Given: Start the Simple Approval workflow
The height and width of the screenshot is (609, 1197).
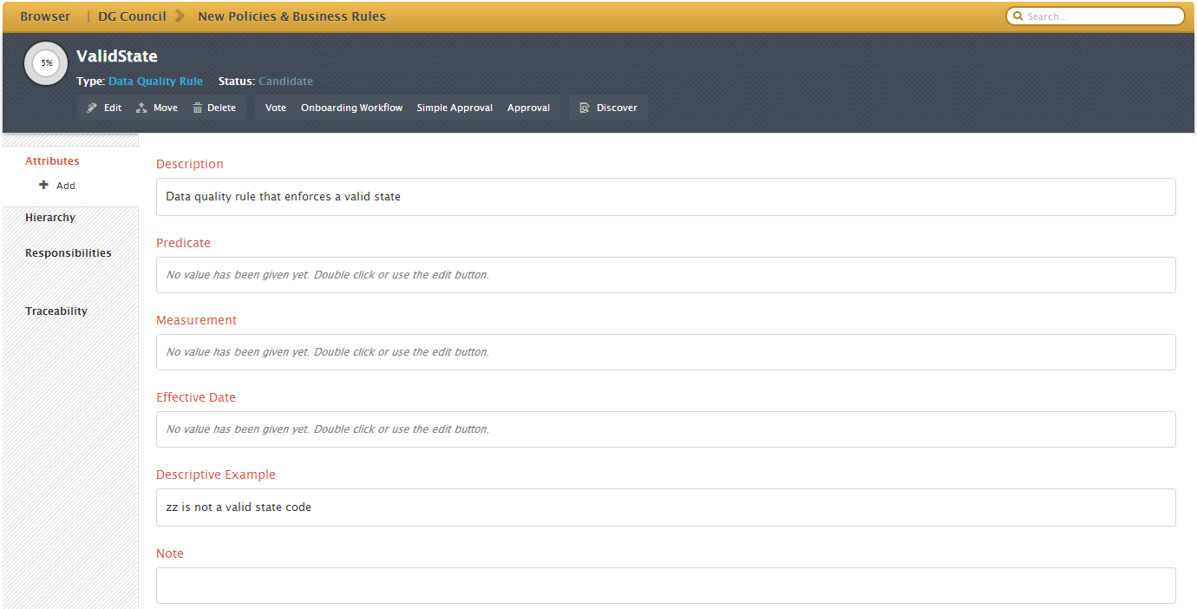Looking at the screenshot, I should pyautogui.click(x=455, y=108).
